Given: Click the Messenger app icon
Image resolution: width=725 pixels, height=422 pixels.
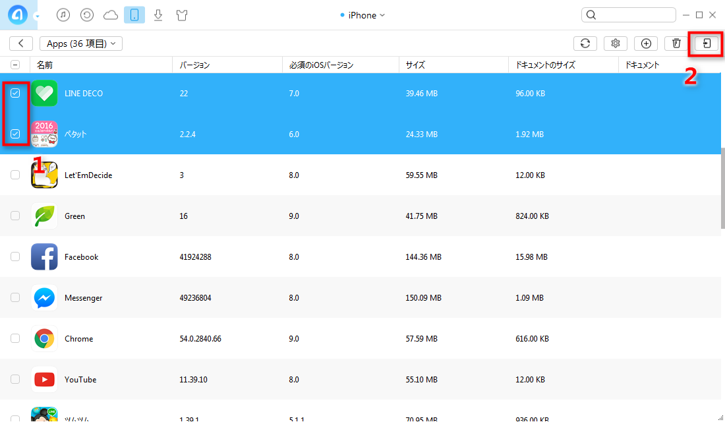Looking at the screenshot, I should tap(44, 297).
